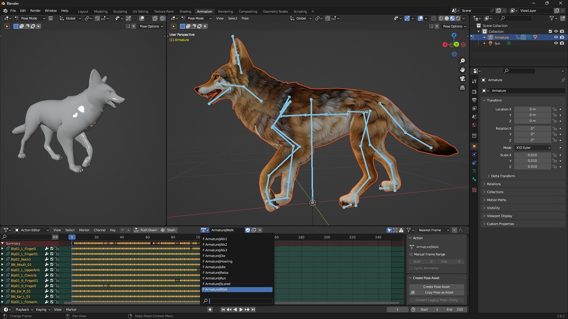Expand the Delta Transform section
The width and height of the screenshot is (568, 319).
[502, 176]
